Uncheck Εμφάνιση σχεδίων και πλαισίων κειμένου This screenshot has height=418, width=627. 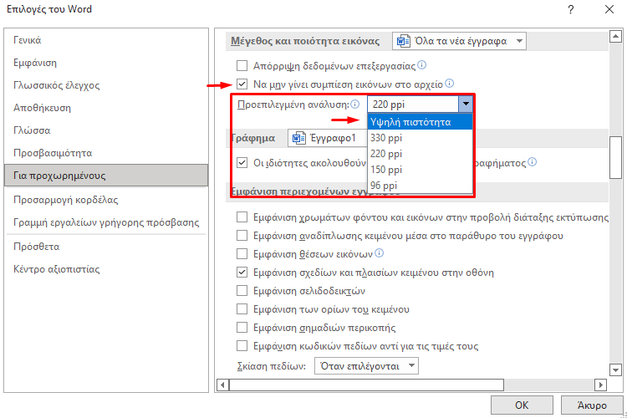(x=242, y=272)
